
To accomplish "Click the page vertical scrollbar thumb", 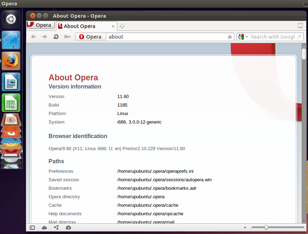I will coord(304,54).
